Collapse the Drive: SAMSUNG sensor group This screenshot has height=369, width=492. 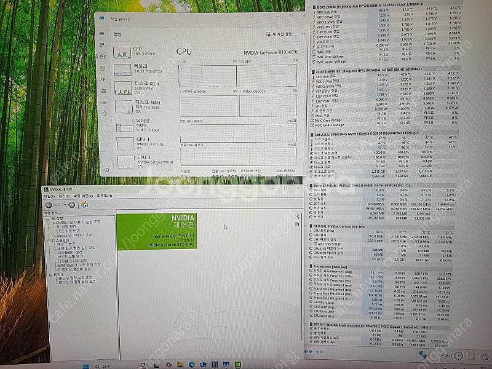[x=307, y=186]
